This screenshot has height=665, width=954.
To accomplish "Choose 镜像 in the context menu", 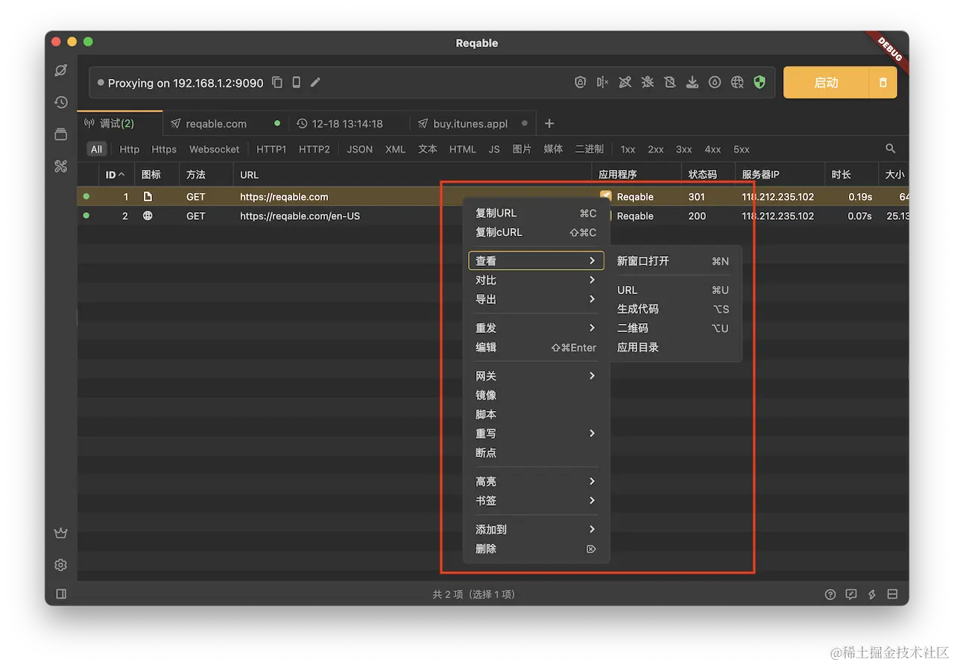I will pyautogui.click(x=536, y=395).
